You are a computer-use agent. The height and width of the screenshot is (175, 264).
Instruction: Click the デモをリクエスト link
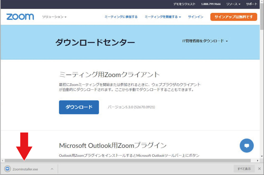(184, 4)
